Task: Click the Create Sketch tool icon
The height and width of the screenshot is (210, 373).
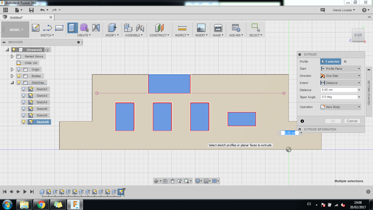Action: (x=36, y=28)
